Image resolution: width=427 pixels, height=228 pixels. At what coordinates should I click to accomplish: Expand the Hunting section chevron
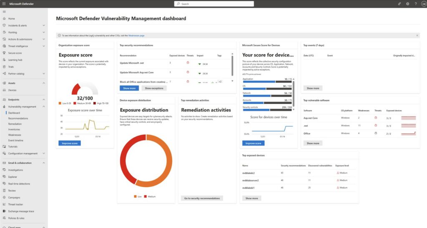click(43, 32)
